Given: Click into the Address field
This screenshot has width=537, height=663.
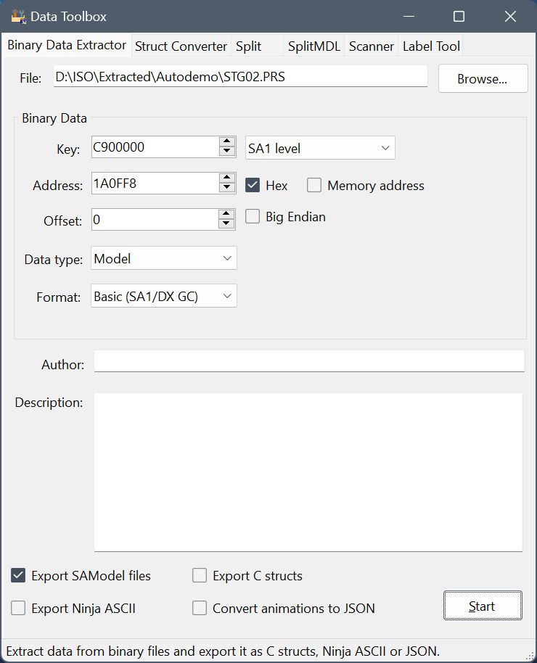Looking at the screenshot, I should point(155,183).
